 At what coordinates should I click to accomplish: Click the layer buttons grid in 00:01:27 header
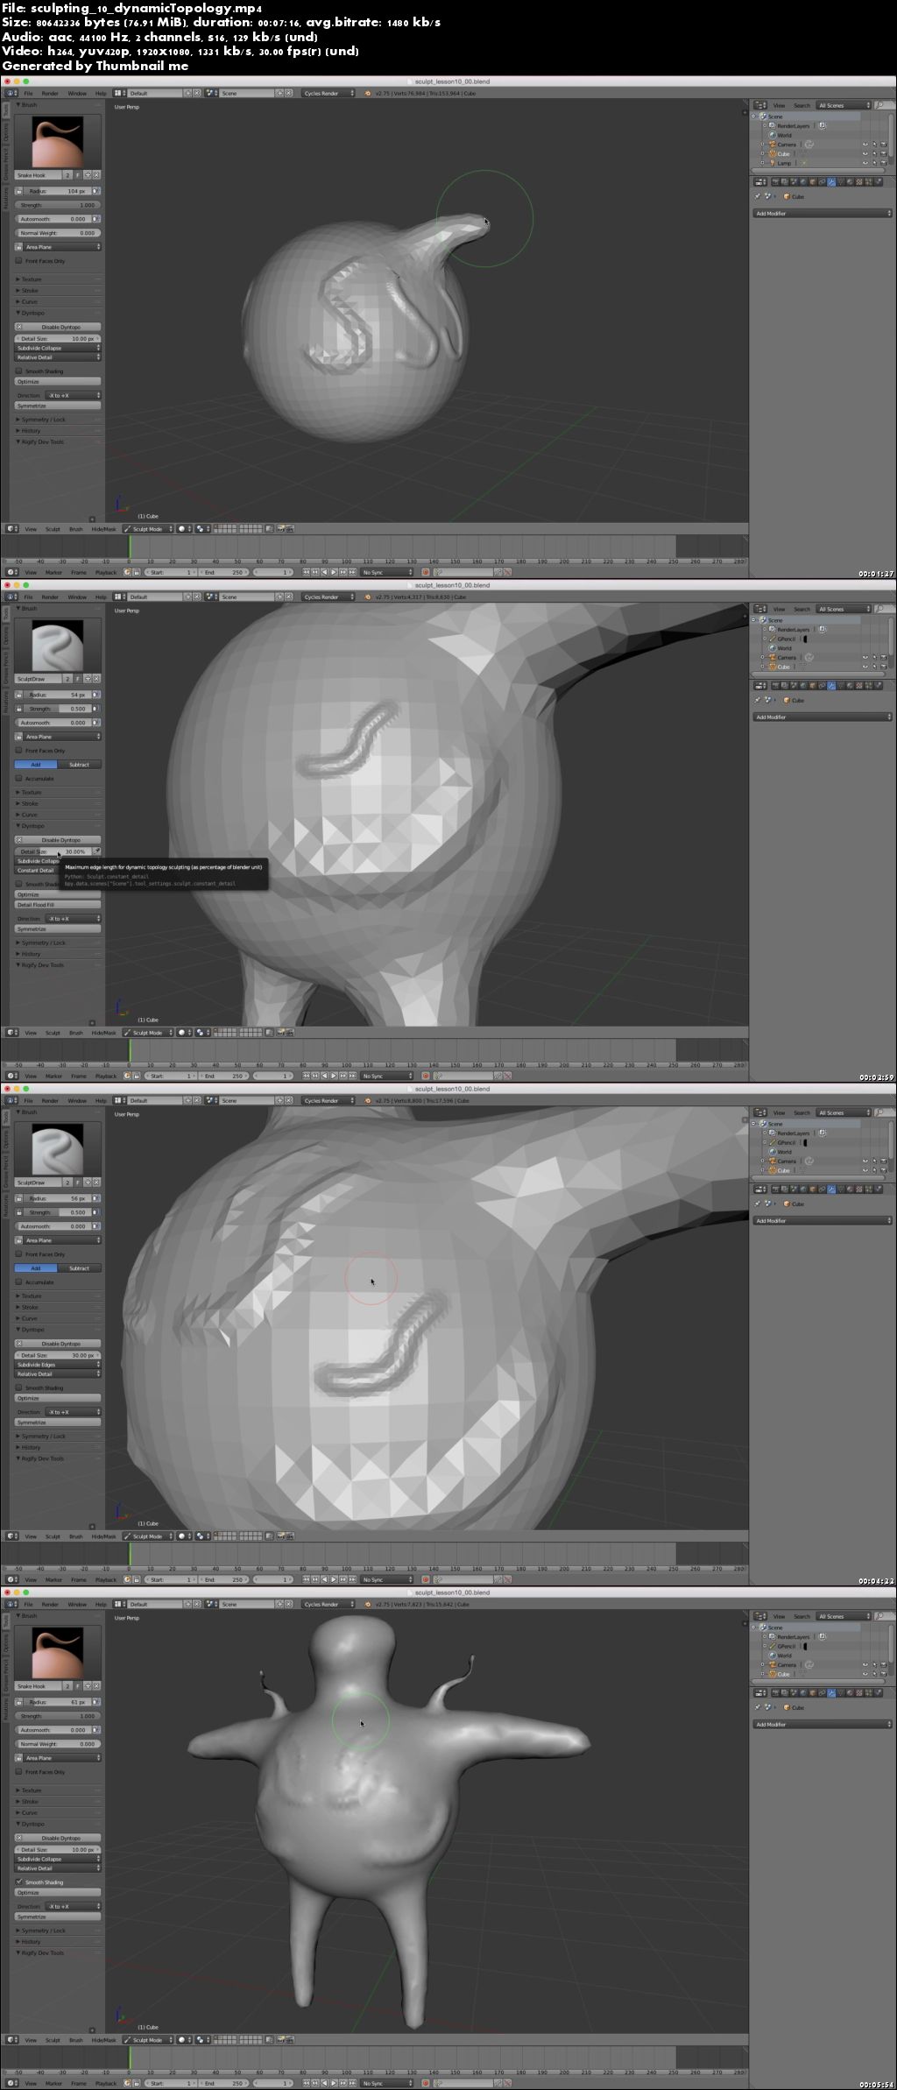tap(238, 529)
